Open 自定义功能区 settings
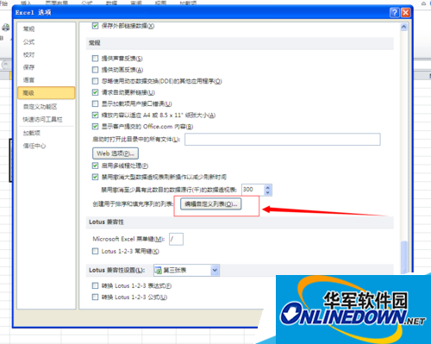Viewport: 431px width, 344px height. 41,107
